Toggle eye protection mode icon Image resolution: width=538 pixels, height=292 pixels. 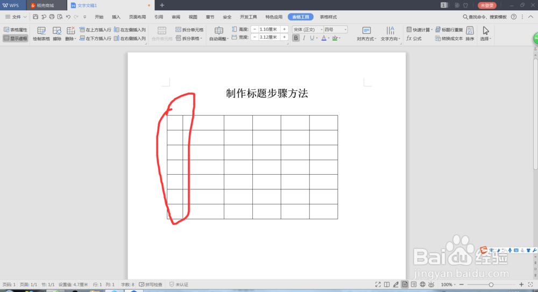click(x=431, y=284)
